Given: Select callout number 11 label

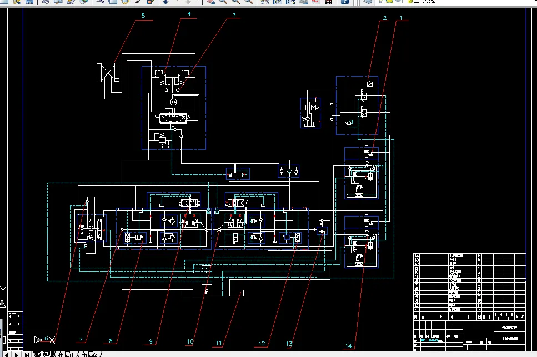Looking at the screenshot, I should coord(219,343).
